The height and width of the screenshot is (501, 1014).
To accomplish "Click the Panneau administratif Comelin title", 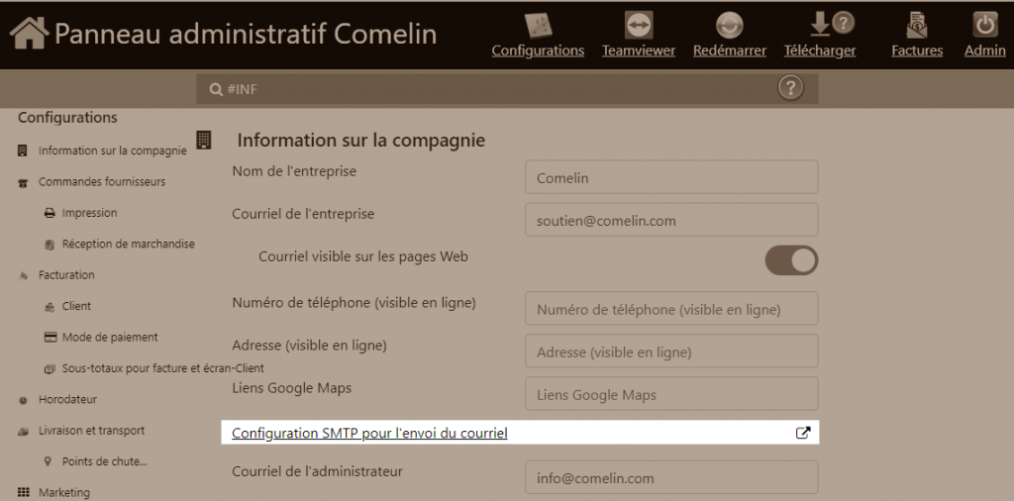I will point(246,33).
